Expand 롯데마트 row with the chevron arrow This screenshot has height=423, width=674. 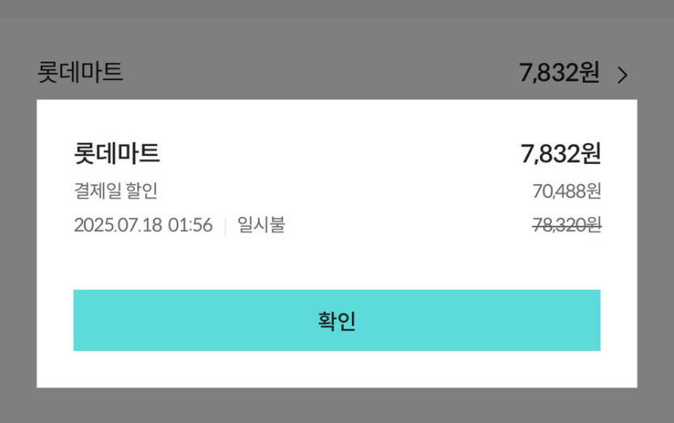tap(622, 75)
